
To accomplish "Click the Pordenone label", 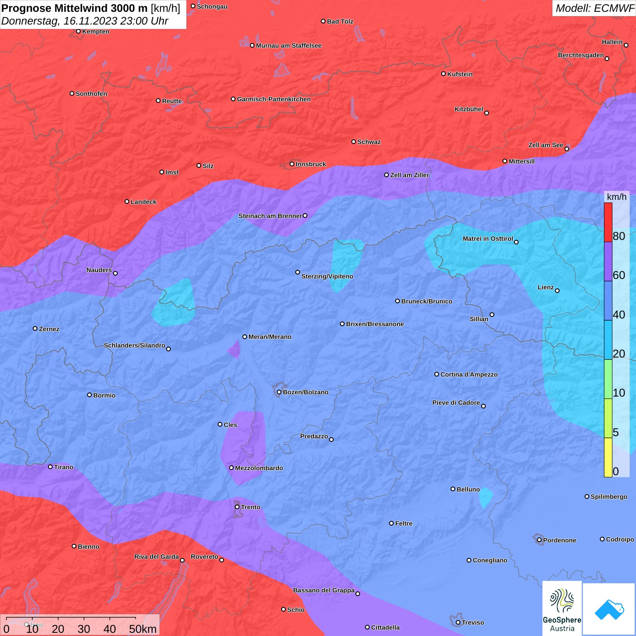I will [560, 540].
